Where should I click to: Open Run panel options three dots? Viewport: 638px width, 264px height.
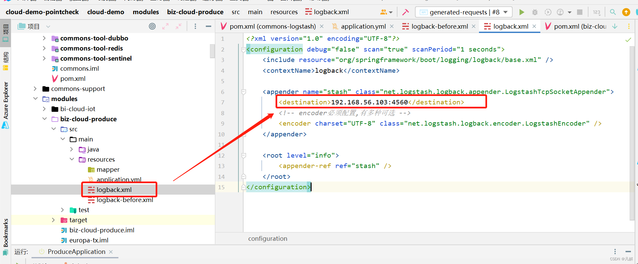(x=615, y=252)
